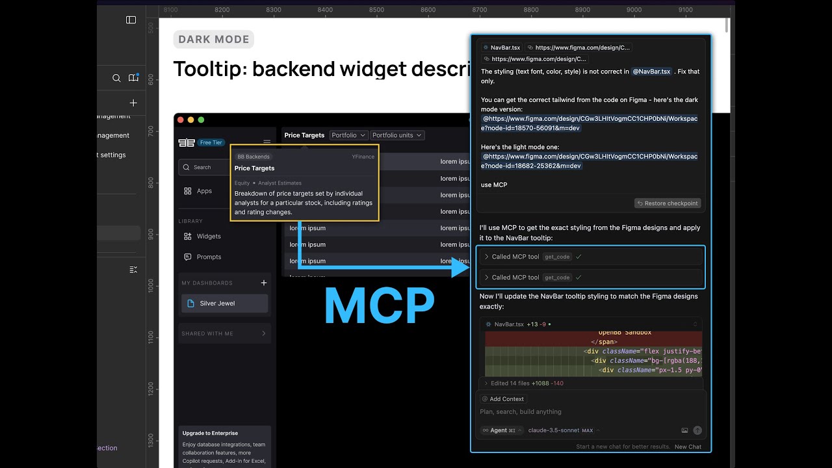Click the YFinance label in the tooltip

363,157
